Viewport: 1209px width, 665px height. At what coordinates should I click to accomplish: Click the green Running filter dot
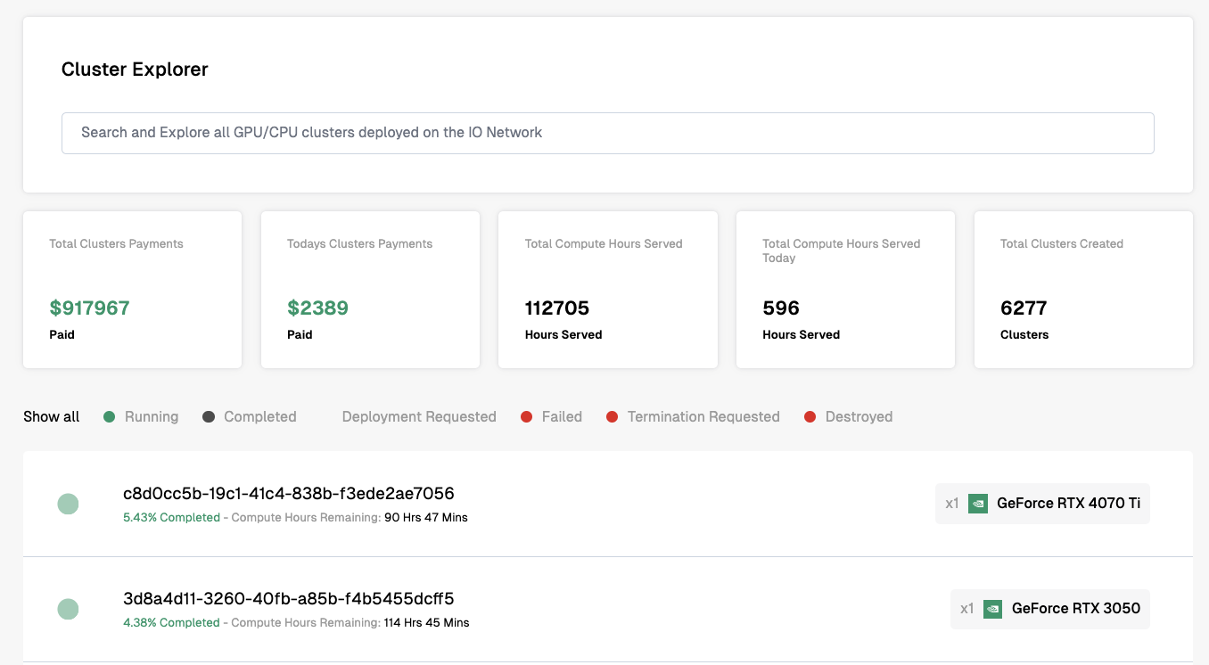[x=110, y=416]
